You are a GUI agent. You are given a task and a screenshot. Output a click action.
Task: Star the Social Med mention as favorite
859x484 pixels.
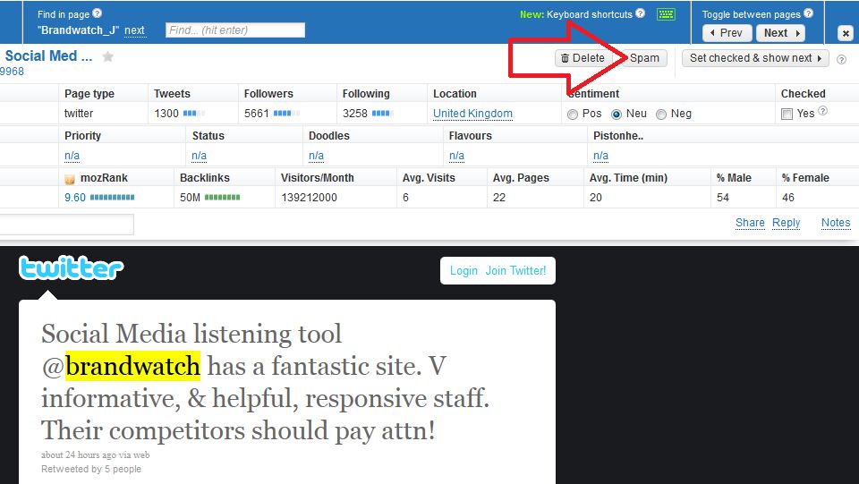(108, 56)
